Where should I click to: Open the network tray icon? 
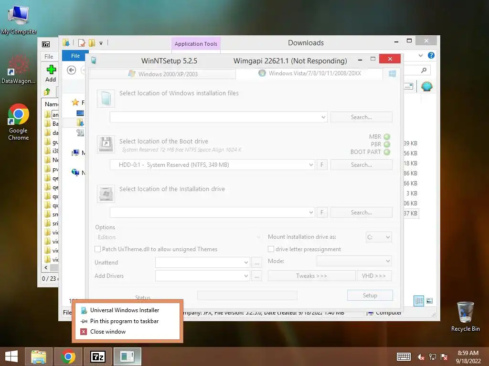[x=433, y=357]
